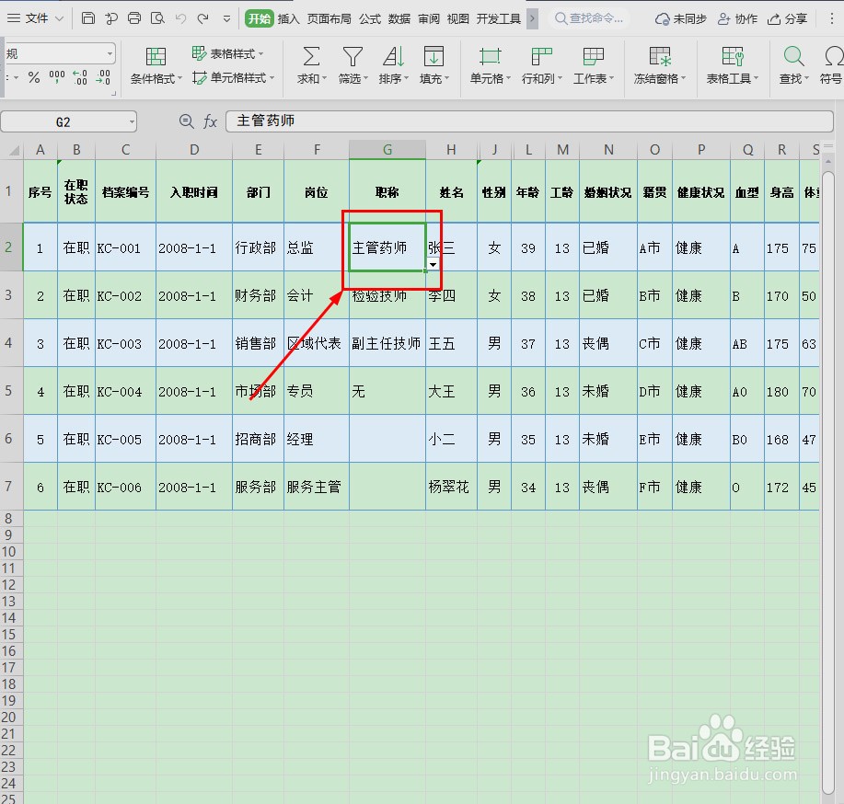Click the select-all corner of the sheet
844x804 pixels.
click(12, 150)
